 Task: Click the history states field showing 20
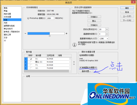click(102, 29)
